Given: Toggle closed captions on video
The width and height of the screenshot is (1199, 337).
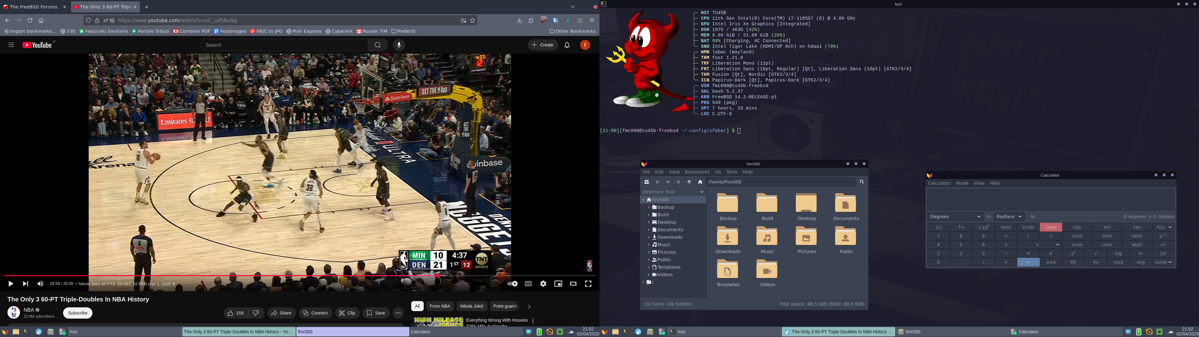Looking at the screenshot, I should click(528, 284).
